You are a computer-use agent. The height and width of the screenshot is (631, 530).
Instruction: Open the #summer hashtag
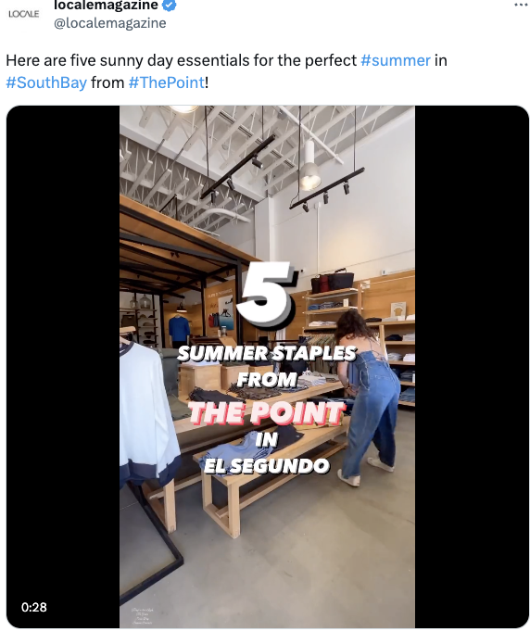pyautogui.click(x=396, y=60)
